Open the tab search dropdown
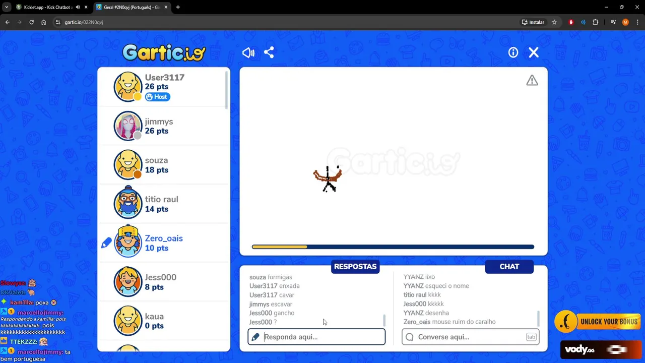Image resolution: width=645 pixels, height=363 pixels. point(6,7)
